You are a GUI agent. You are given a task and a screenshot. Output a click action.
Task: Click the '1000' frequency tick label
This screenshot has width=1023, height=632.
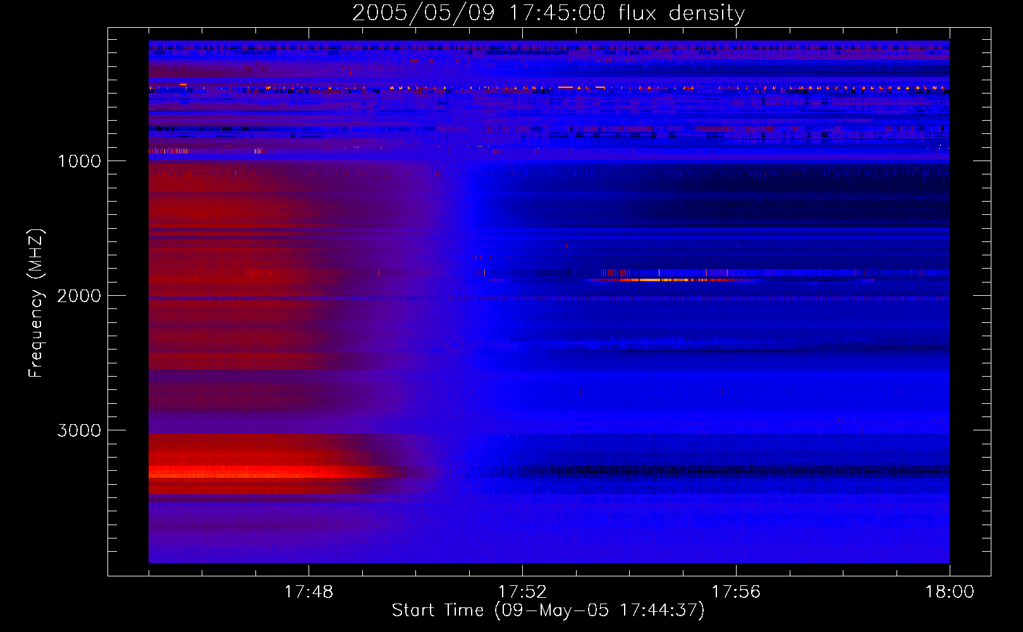point(79,161)
